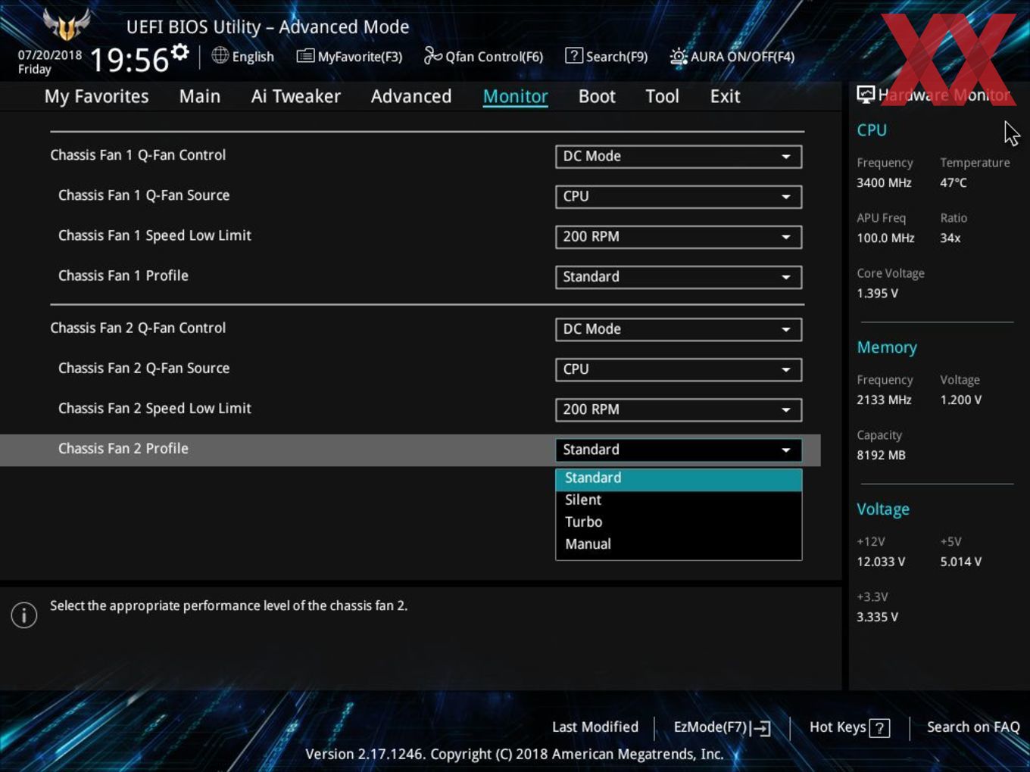The height and width of the screenshot is (772, 1030).
Task: Click the CPU Ratio value 34x
Action: (x=950, y=238)
